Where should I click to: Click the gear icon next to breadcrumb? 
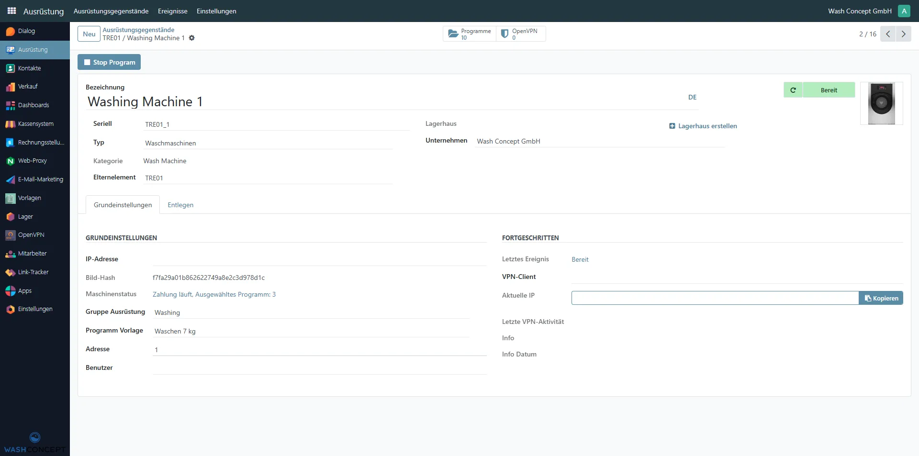[x=192, y=38]
